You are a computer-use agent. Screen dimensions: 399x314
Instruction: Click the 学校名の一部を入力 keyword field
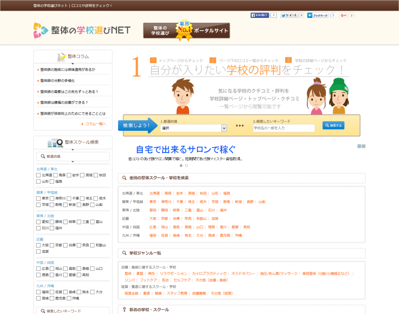[x=283, y=128]
